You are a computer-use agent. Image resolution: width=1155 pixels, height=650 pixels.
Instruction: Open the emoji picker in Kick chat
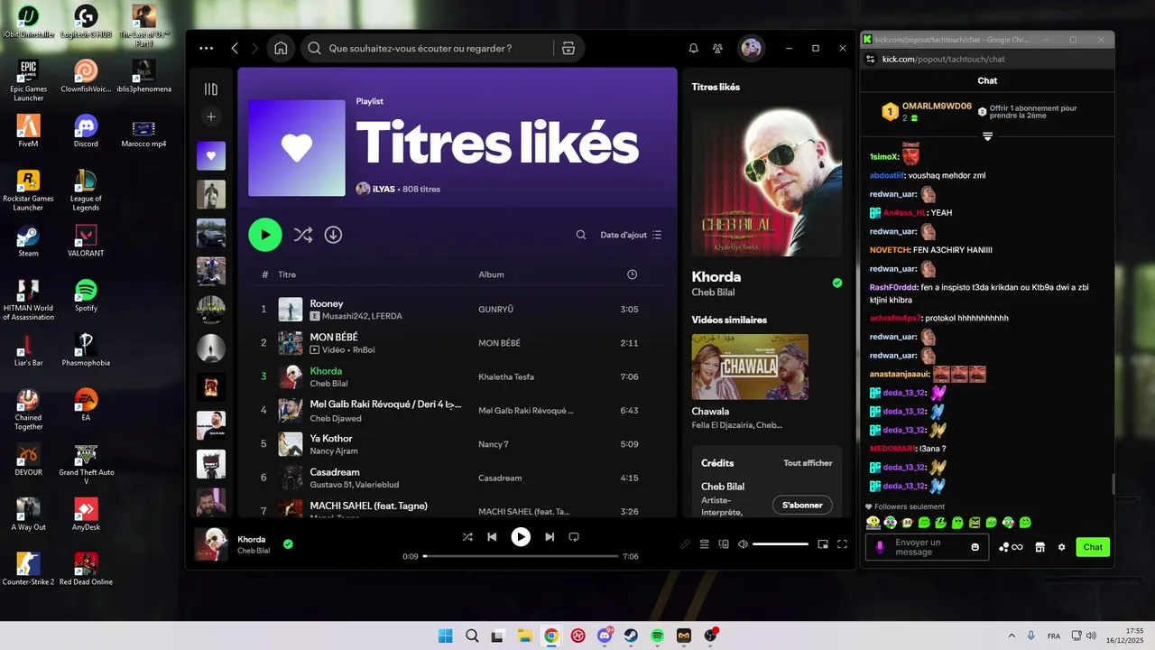(975, 547)
